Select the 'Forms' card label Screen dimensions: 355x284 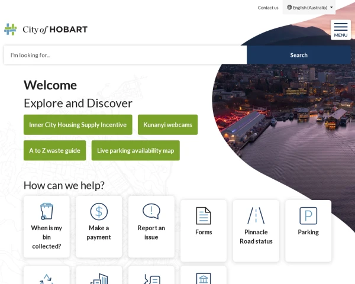[204, 232]
